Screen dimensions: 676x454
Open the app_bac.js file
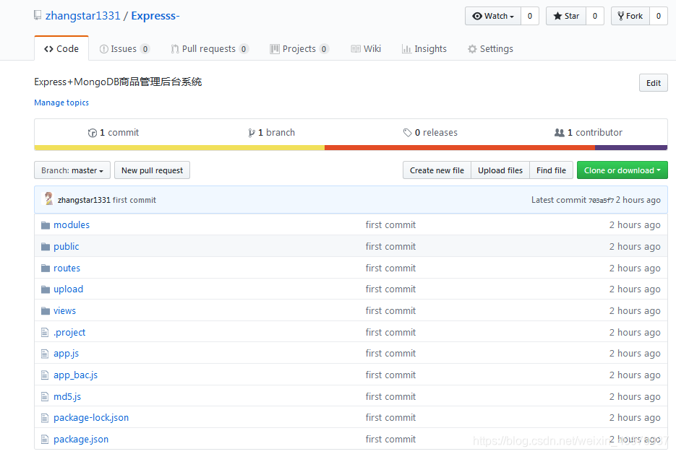75,375
